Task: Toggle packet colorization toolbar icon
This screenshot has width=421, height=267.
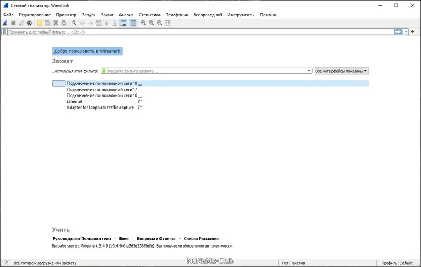Action: (133, 23)
